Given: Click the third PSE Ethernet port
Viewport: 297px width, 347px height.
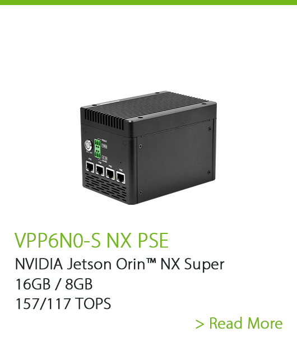Looking at the screenshot, I should 110,173.
